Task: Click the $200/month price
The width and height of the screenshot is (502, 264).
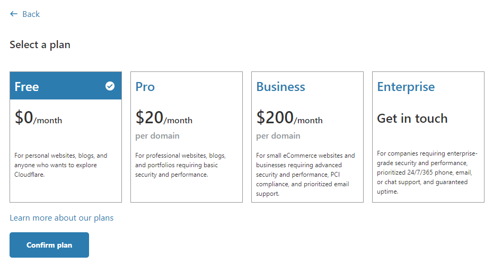Action: click(x=289, y=117)
